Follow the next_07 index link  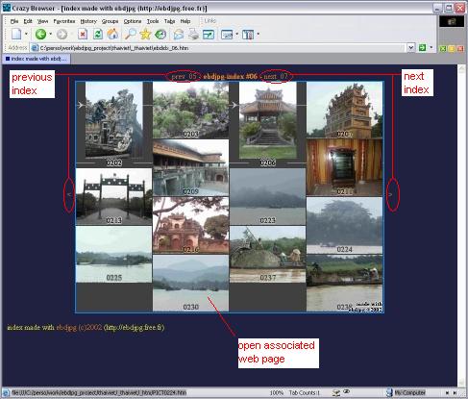(276, 76)
